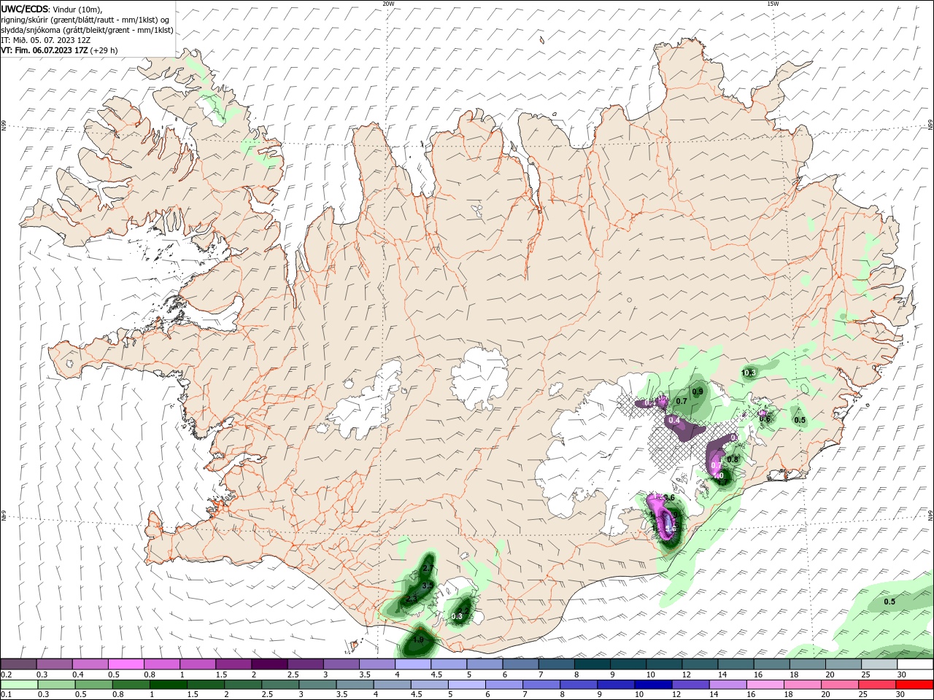Click the 0.2 label starting the upper legend row
The width and height of the screenshot is (934, 700).
(6, 674)
